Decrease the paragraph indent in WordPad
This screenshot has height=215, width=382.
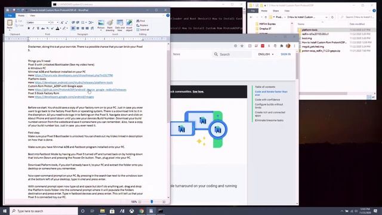click(x=73, y=23)
